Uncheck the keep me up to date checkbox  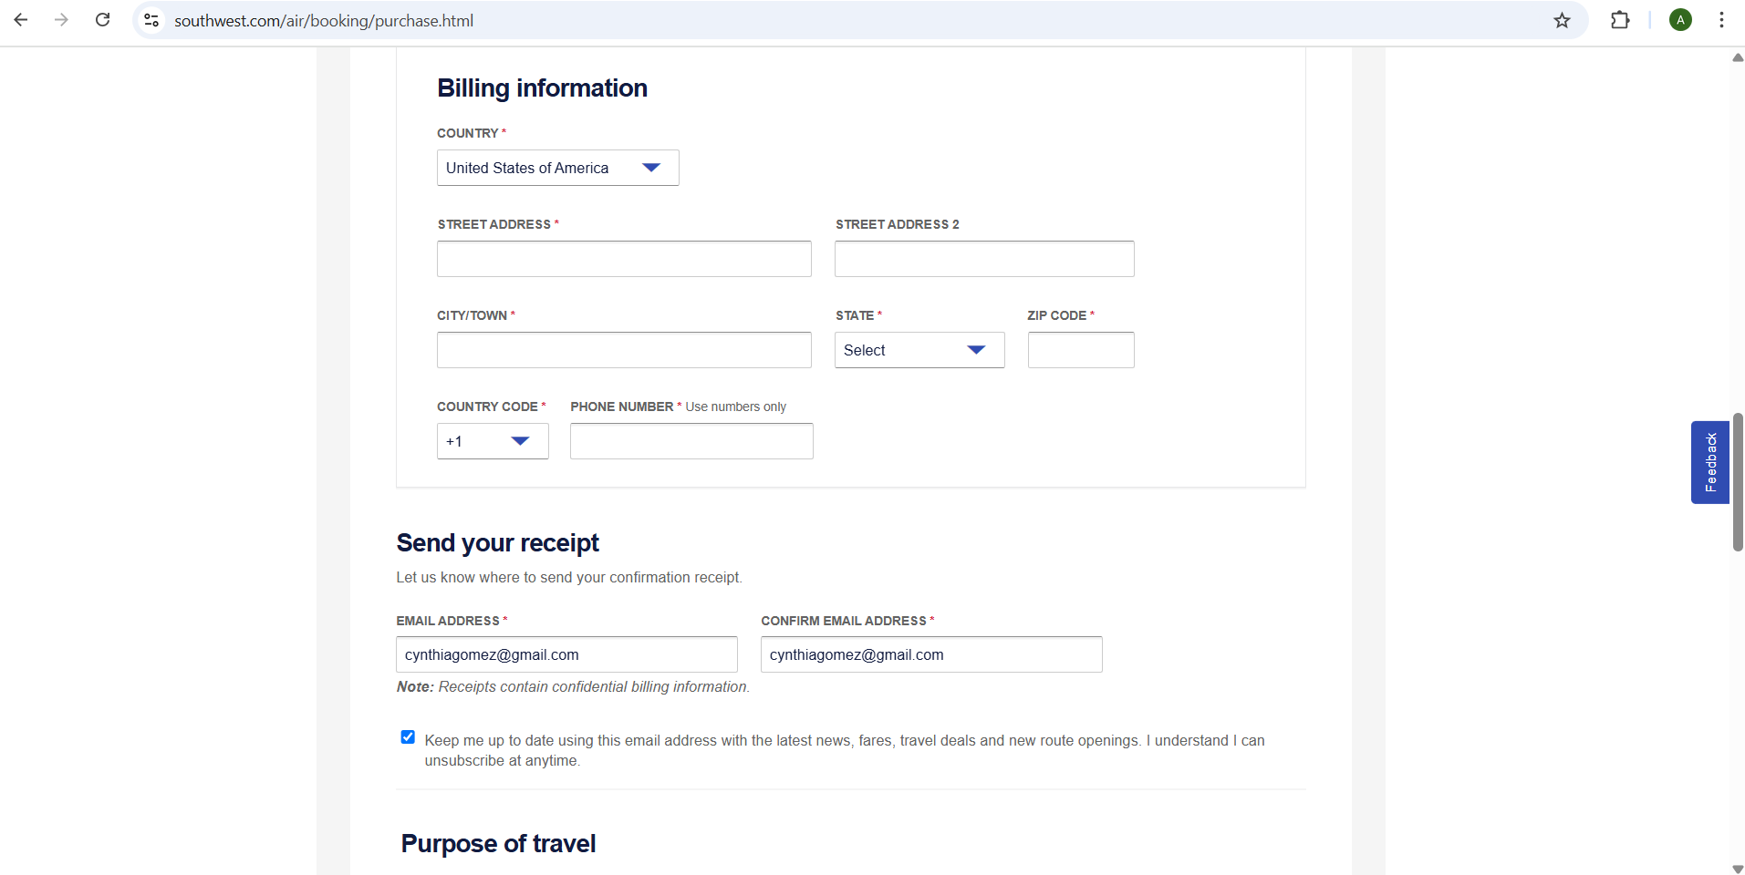[x=408, y=737]
